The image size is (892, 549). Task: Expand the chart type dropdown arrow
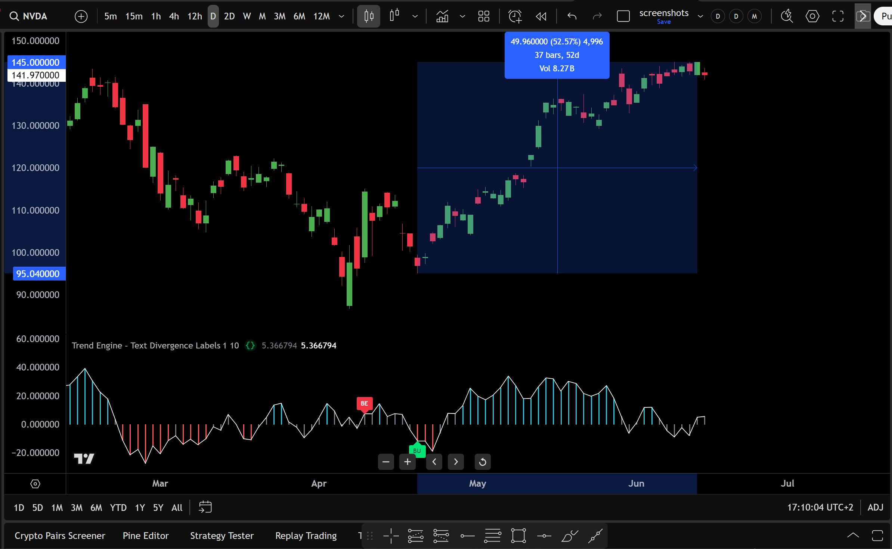click(415, 16)
